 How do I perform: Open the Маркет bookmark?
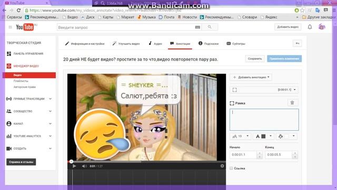tap(126, 17)
